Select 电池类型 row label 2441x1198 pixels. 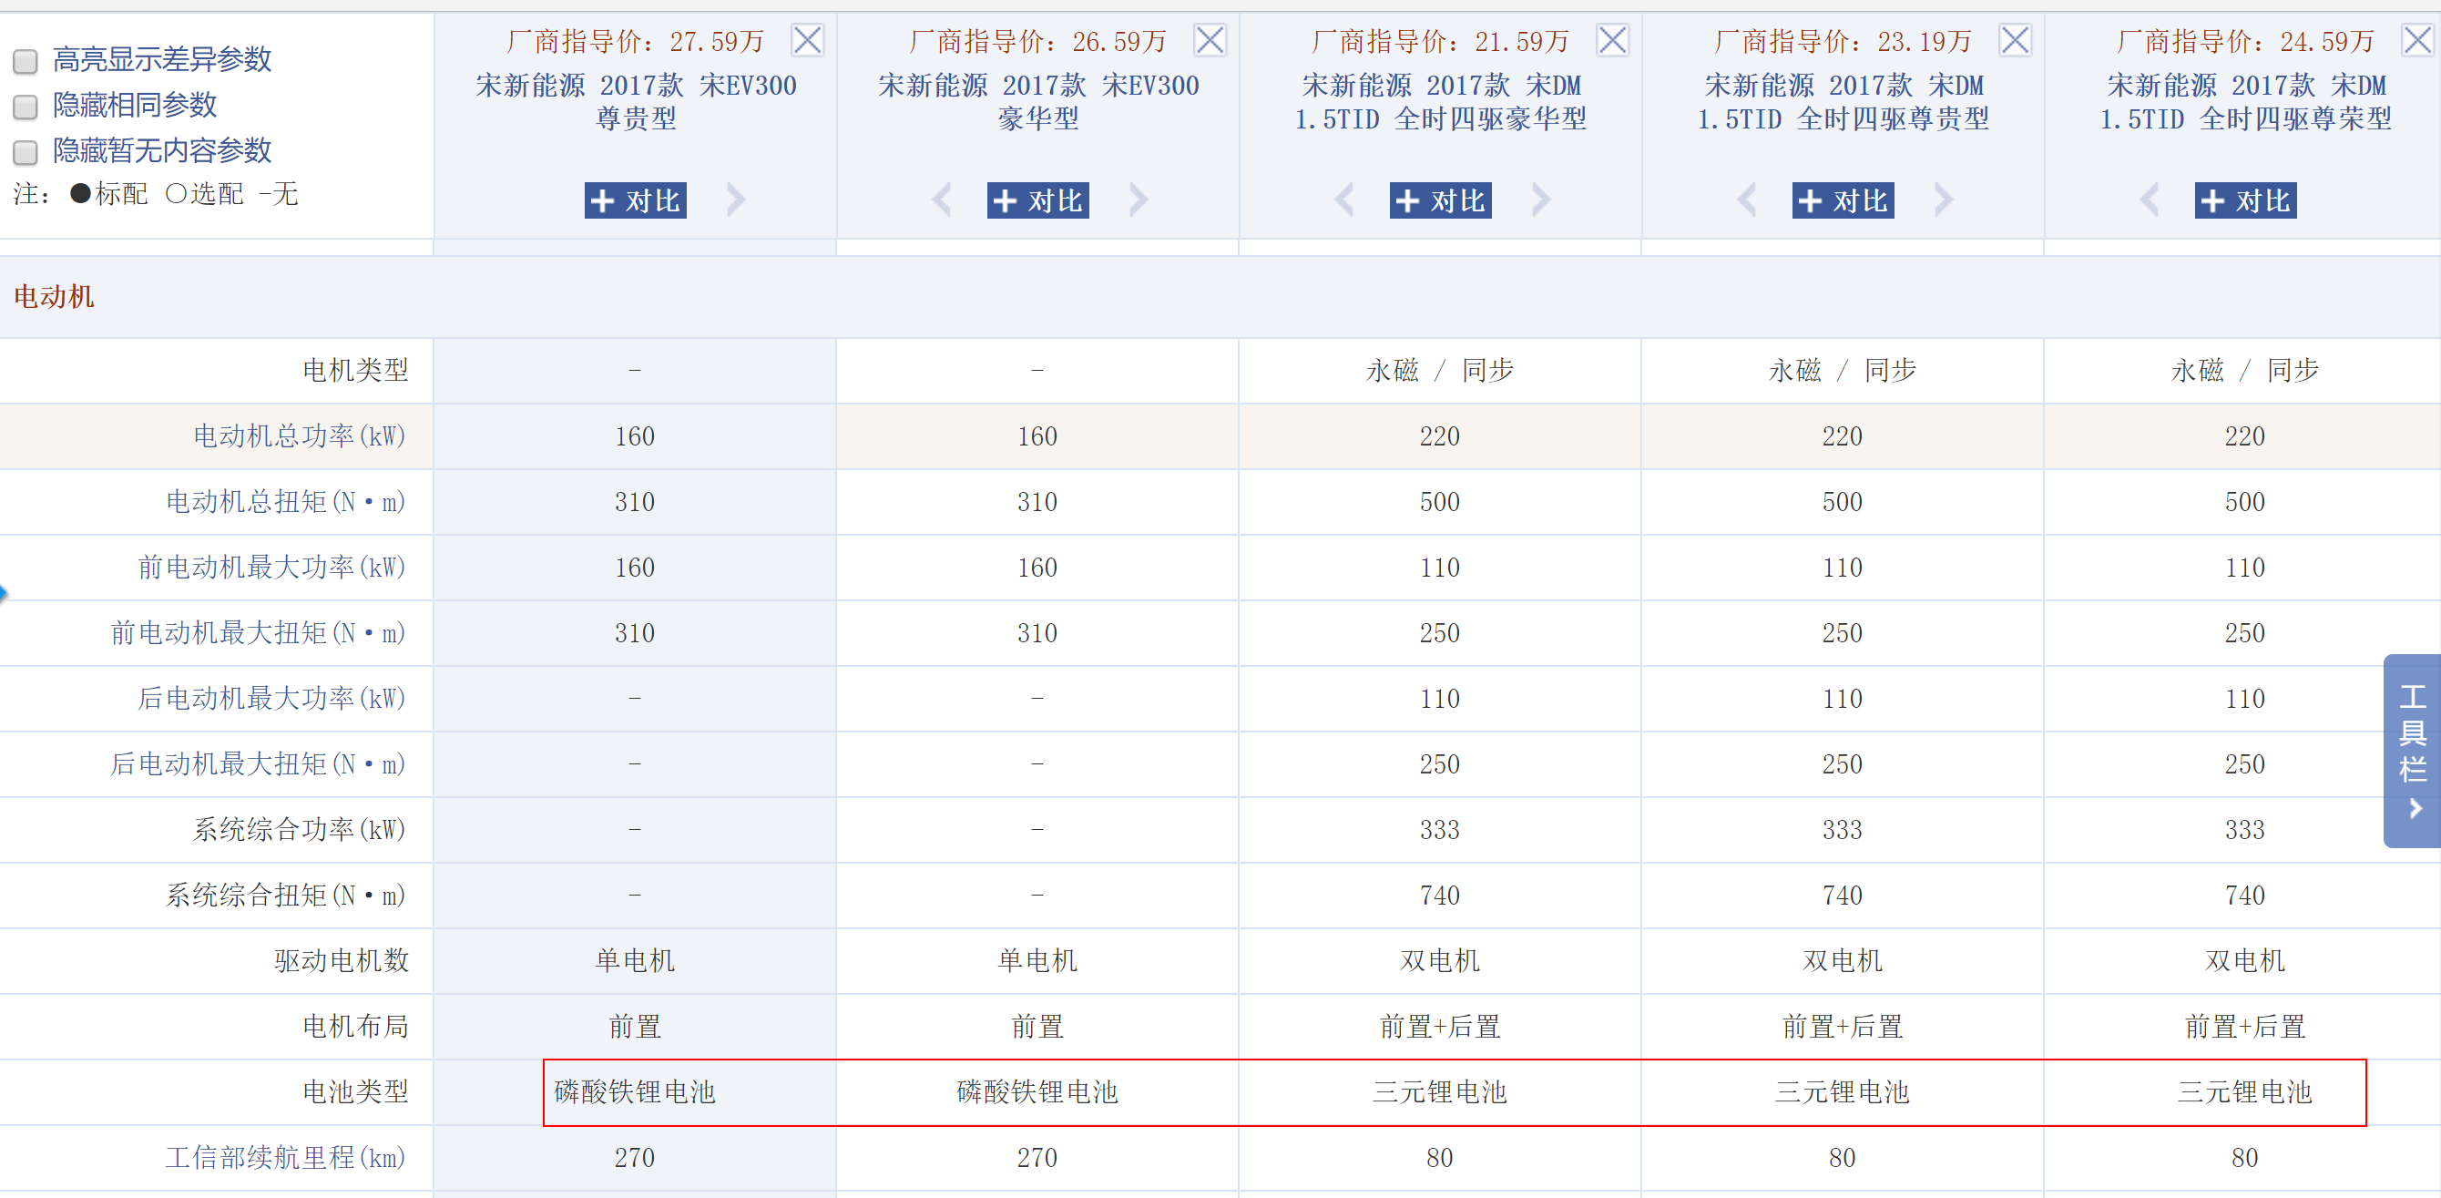[355, 1091]
